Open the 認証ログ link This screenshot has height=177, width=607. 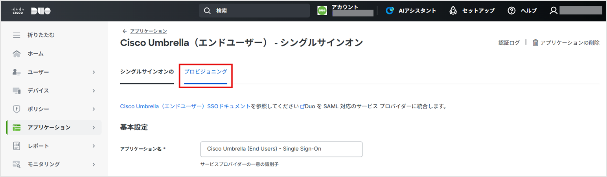[x=509, y=43]
